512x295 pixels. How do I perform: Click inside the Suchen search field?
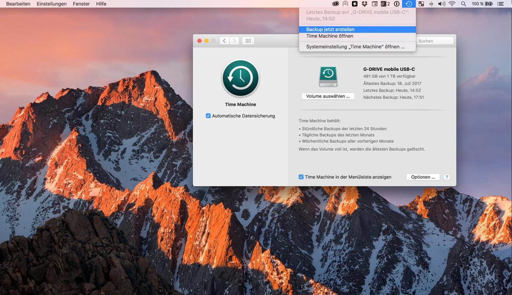[435, 40]
